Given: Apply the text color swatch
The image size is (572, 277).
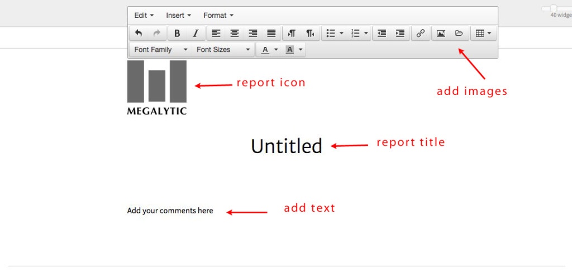Looking at the screenshot, I should (265, 50).
